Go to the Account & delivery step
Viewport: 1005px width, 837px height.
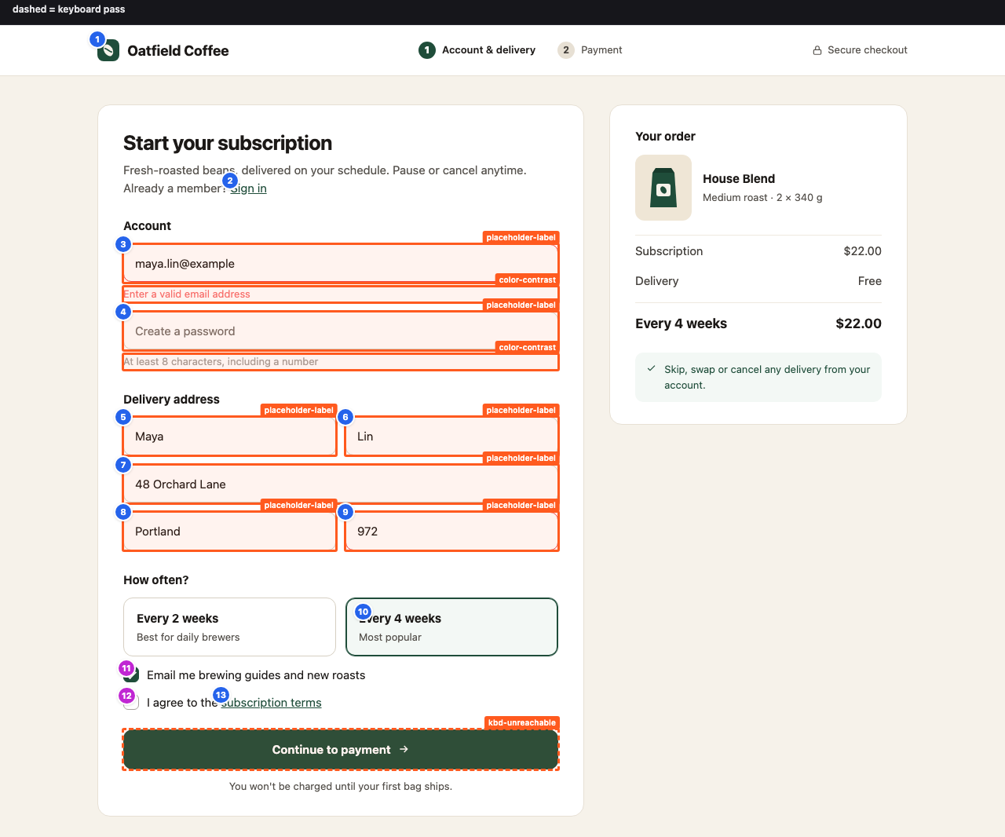pyautogui.click(x=477, y=50)
